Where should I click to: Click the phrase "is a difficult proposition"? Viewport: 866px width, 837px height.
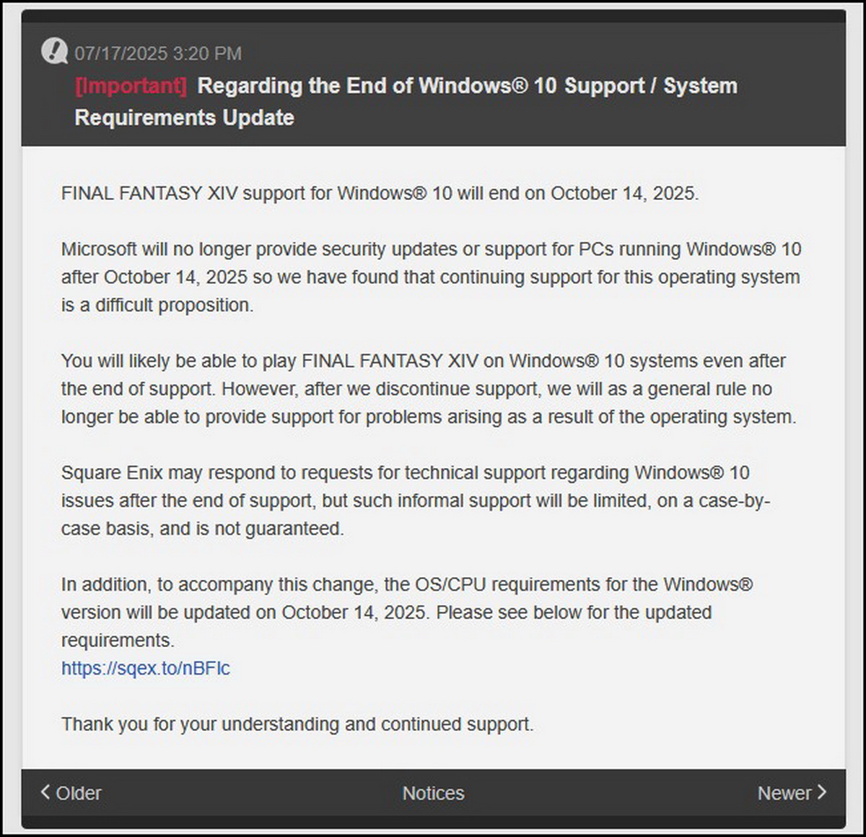point(157,305)
